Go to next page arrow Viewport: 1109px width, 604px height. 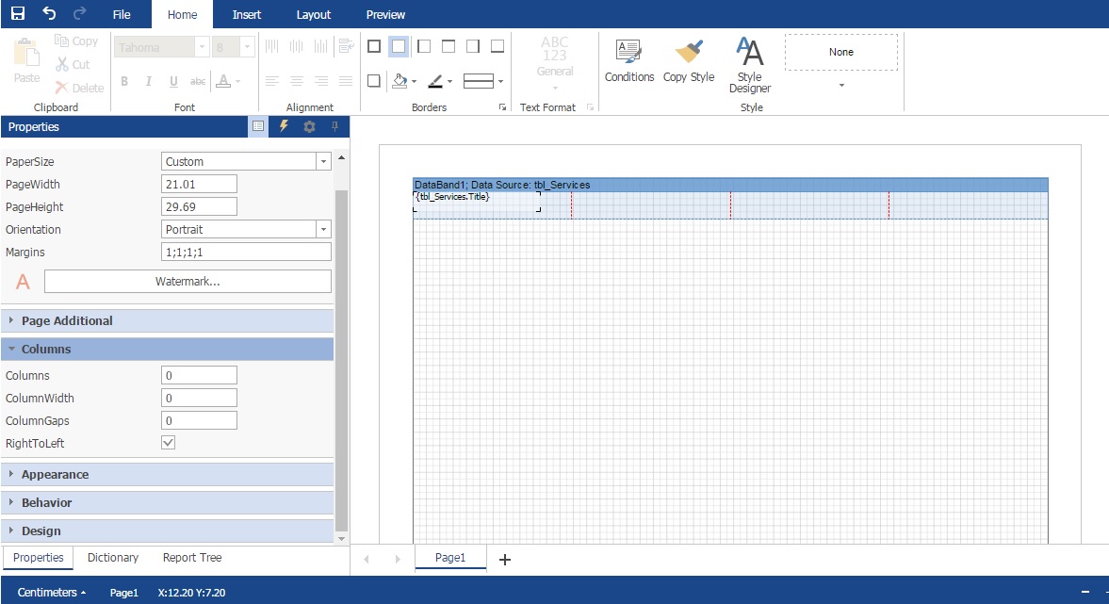click(x=398, y=560)
